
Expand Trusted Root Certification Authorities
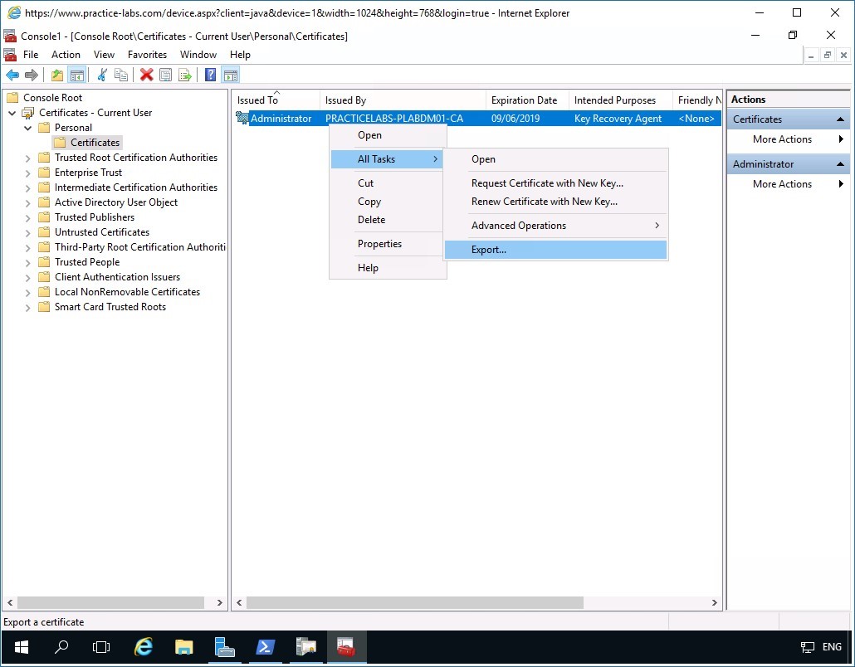point(28,158)
